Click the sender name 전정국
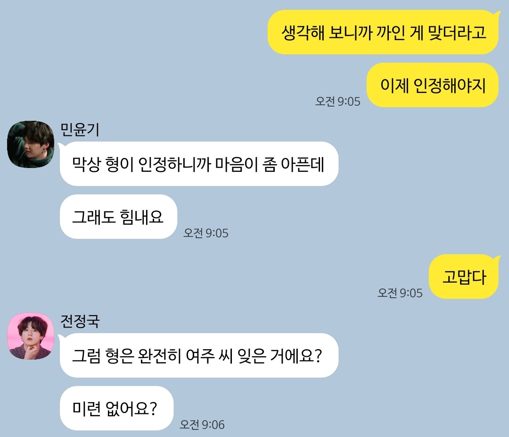The image size is (509, 437). (80, 321)
